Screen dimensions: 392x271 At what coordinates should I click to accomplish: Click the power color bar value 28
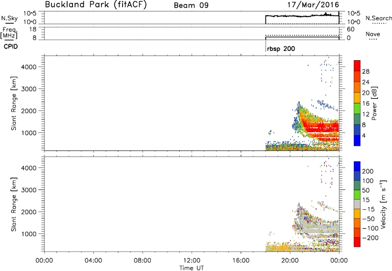[366, 71]
